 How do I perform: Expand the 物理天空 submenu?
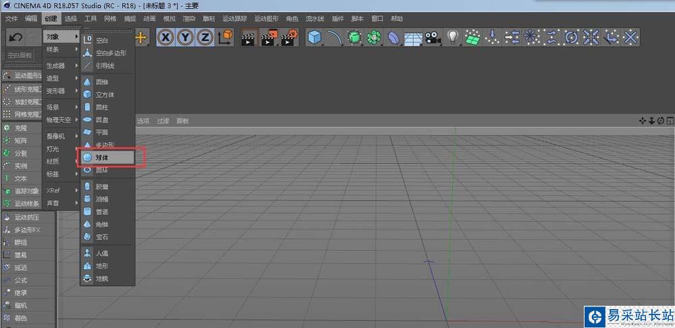coord(62,120)
